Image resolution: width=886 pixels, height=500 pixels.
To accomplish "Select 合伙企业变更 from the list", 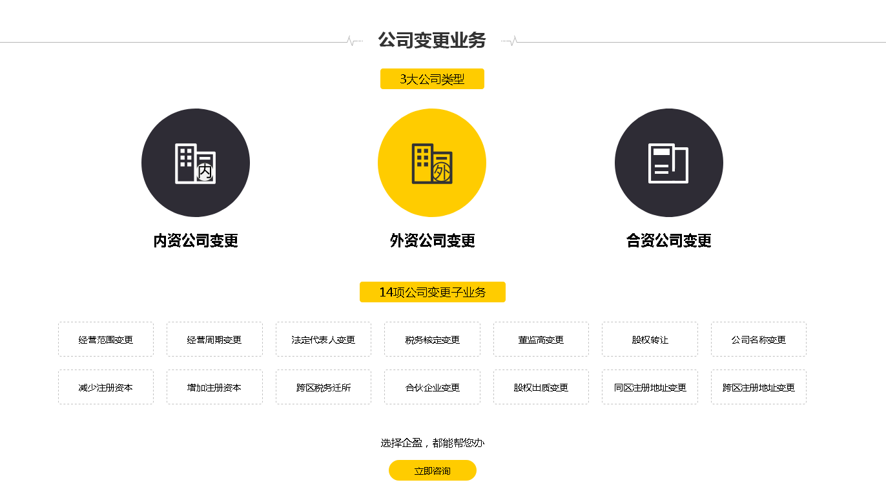I will [x=432, y=387].
